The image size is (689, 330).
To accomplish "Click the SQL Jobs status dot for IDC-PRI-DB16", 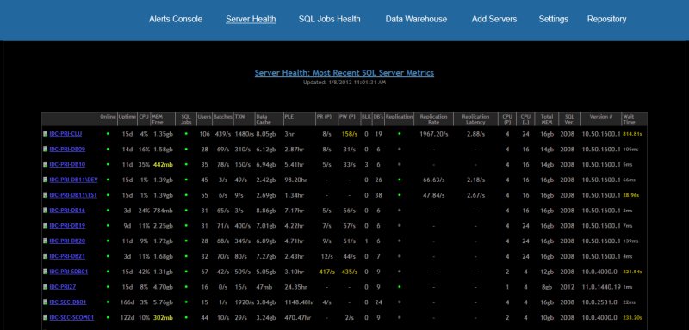I will coord(186,211).
